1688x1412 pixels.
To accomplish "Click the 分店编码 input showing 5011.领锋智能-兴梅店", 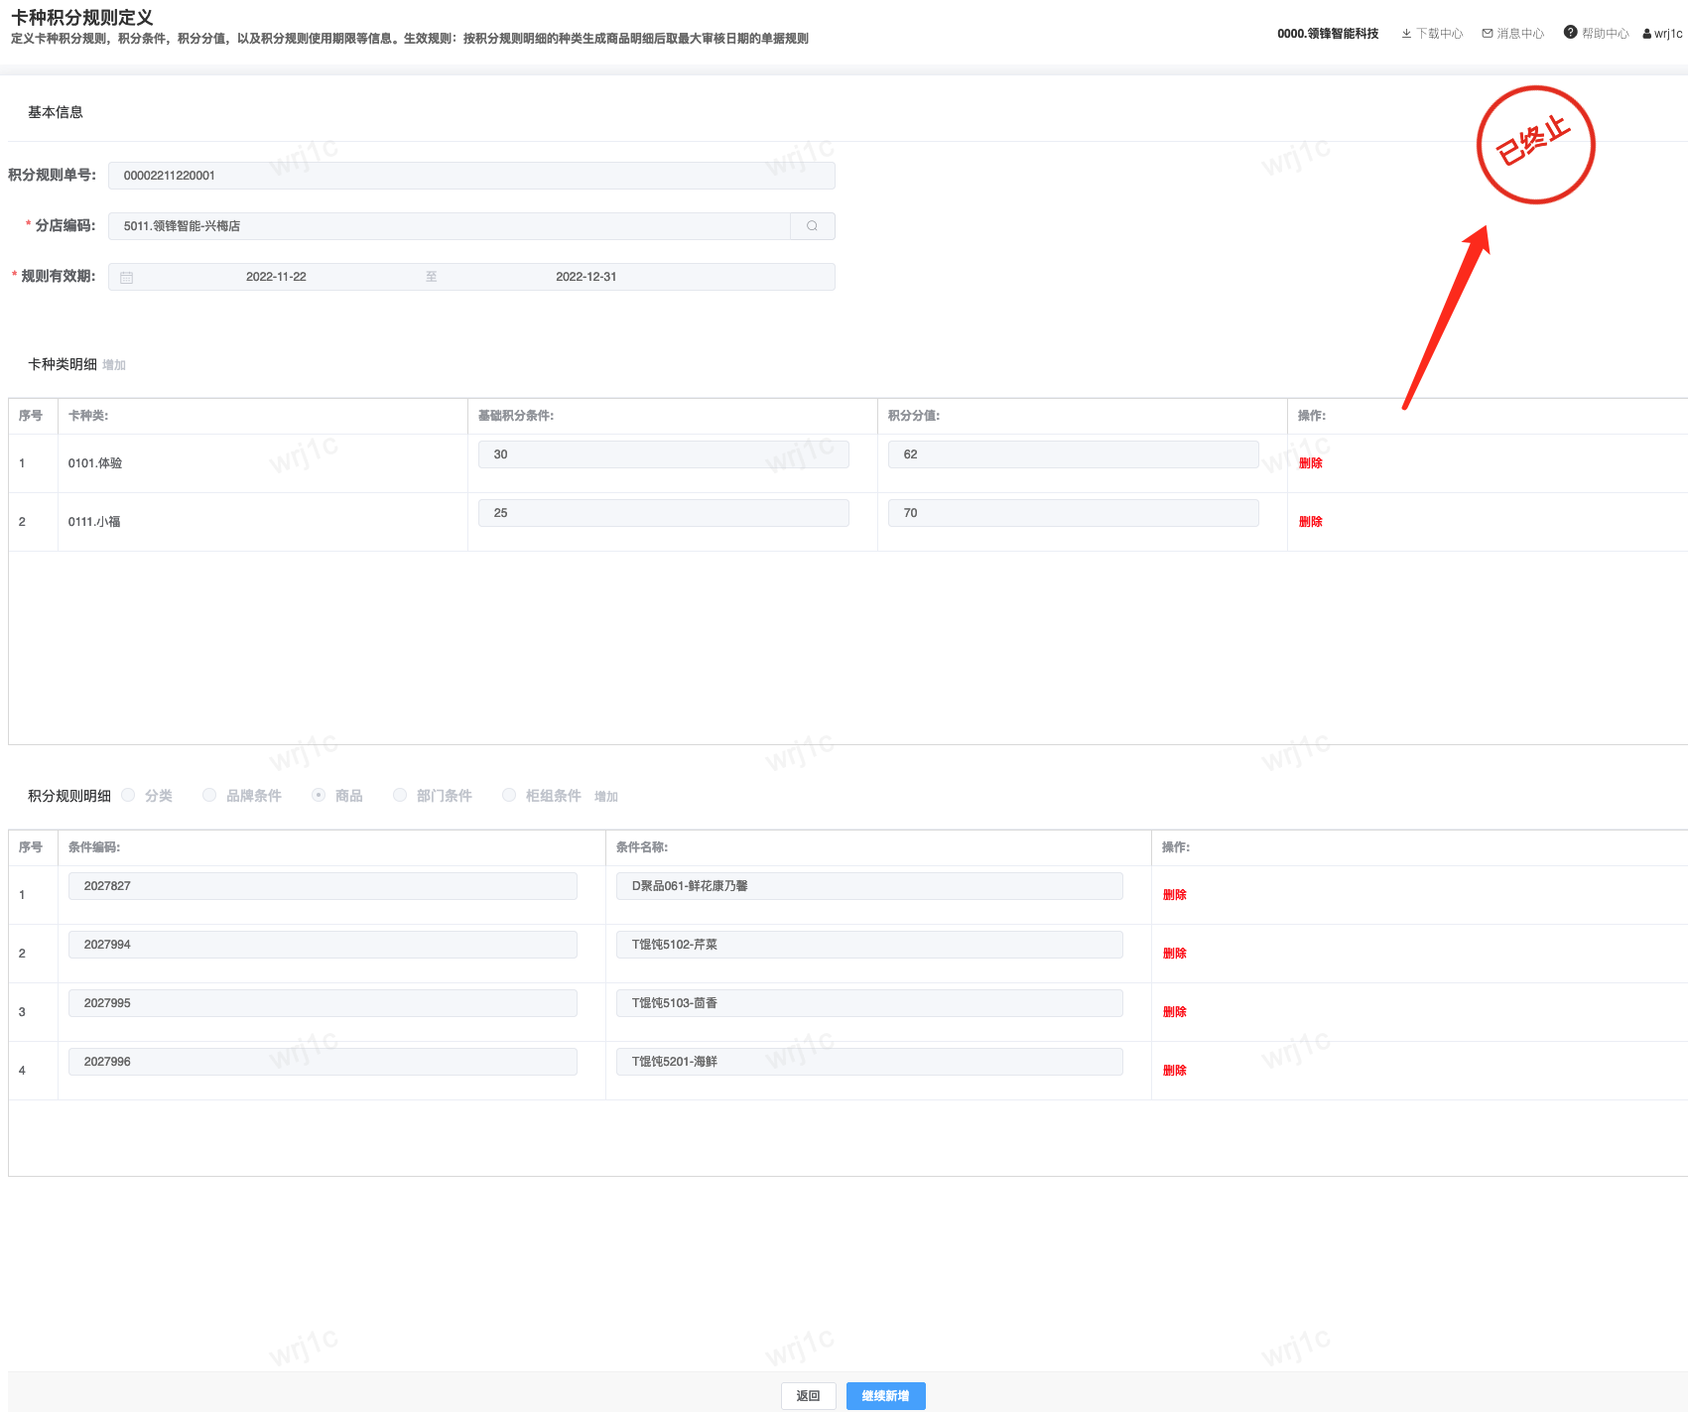I will [450, 226].
